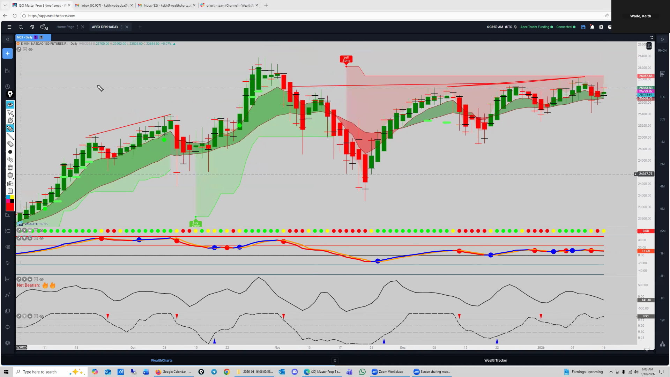The image size is (670, 377).
Task: Click the trash delete drawings icon
Action: pos(10,168)
